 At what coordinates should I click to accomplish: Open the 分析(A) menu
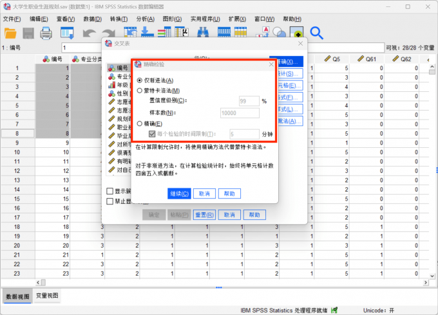[x=145, y=19]
